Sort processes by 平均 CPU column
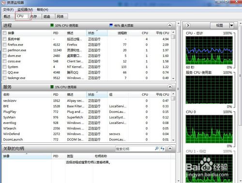The height and width of the screenshot is (183, 242). 160,33
